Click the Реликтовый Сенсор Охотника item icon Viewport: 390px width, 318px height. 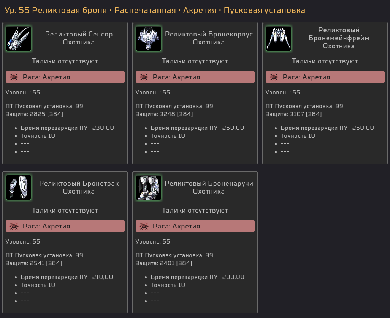(x=19, y=39)
